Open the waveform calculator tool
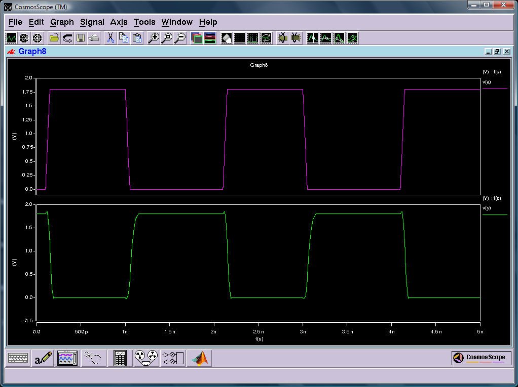 pos(120,358)
